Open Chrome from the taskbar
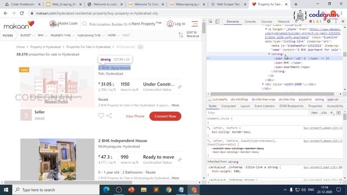The width and height of the screenshot is (347, 195). [169, 190]
